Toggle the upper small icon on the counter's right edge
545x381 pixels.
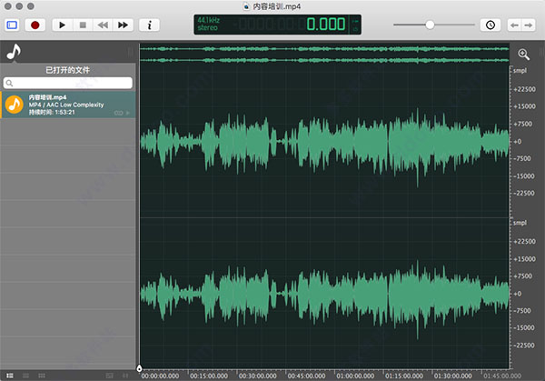pos(355,21)
